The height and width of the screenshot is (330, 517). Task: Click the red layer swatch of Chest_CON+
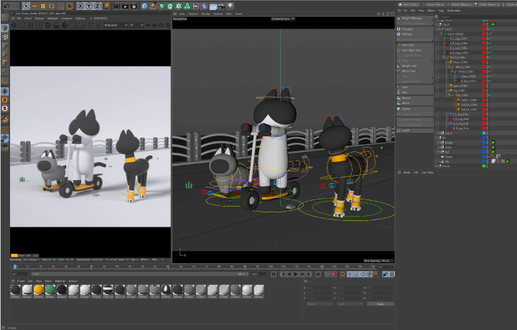point(484,62)
